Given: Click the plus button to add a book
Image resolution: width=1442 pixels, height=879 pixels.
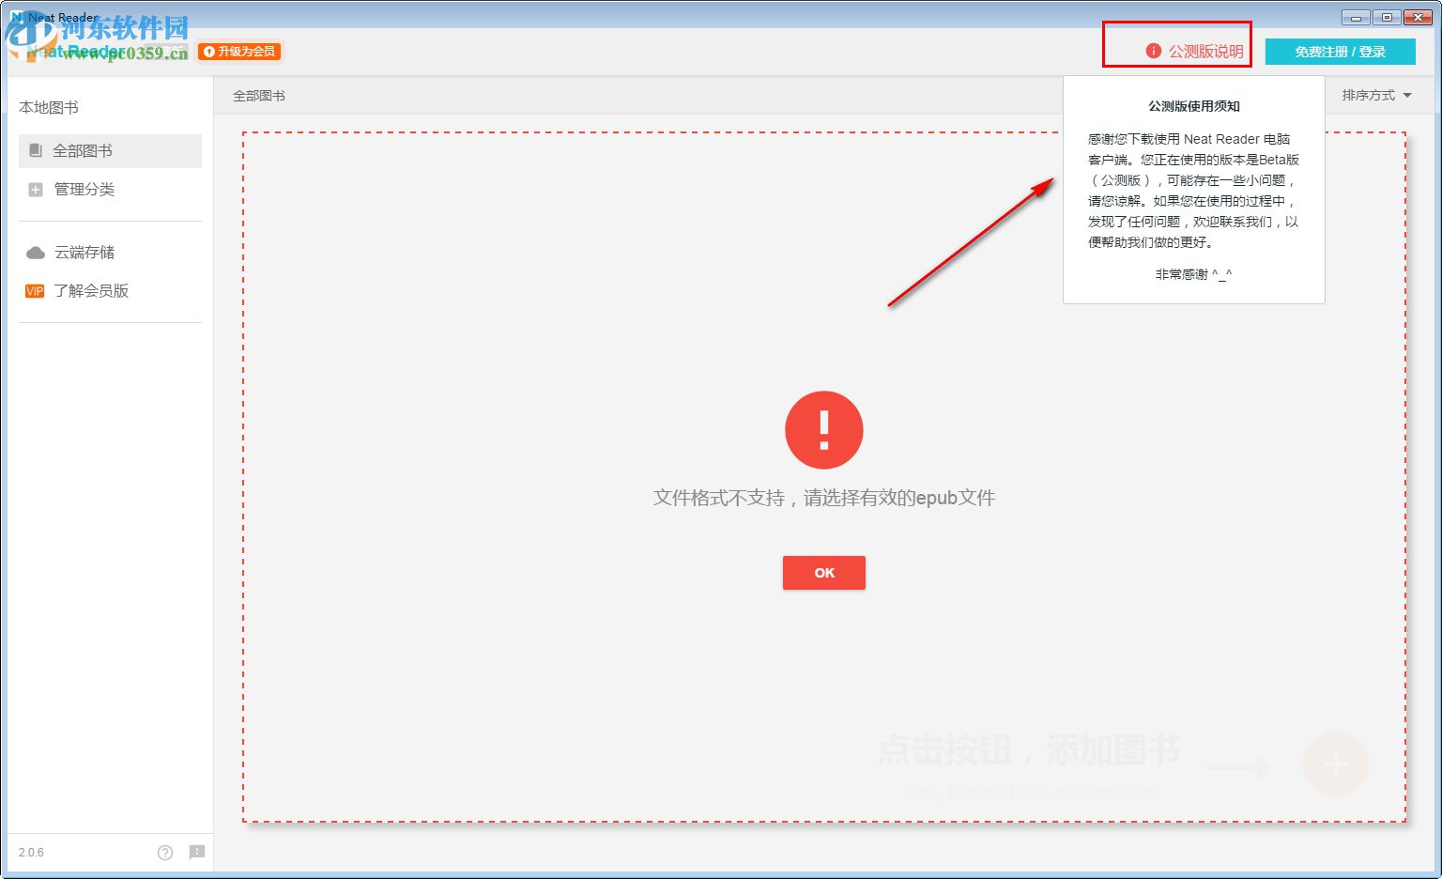Looking at the screenshot, I should (1335, 764).
